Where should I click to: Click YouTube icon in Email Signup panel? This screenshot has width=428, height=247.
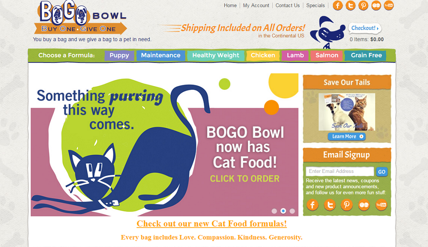coord(381,205)
